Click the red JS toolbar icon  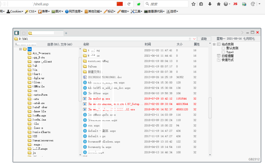pos(235,4)
